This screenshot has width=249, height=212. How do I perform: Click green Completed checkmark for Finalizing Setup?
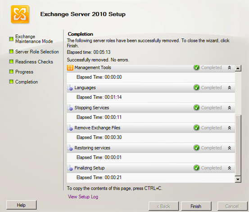(x=196, y=168)
